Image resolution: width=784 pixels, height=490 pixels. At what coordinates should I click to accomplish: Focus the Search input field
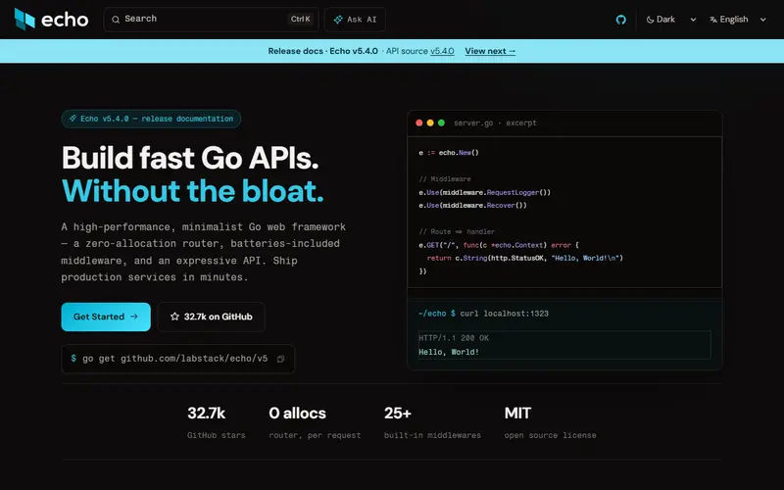[211, 20]
